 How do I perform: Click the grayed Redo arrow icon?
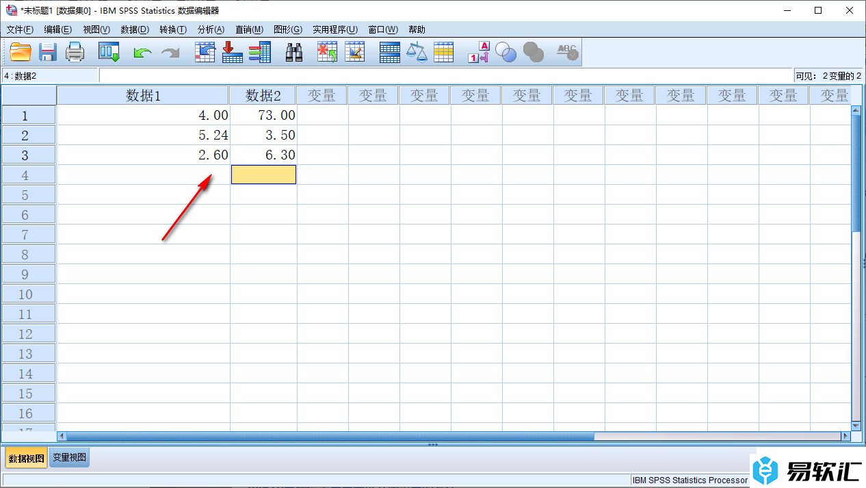click(170, 53)
